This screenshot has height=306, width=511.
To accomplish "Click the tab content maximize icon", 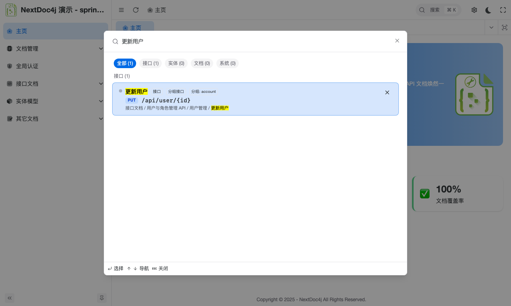I will coord(505,27).
